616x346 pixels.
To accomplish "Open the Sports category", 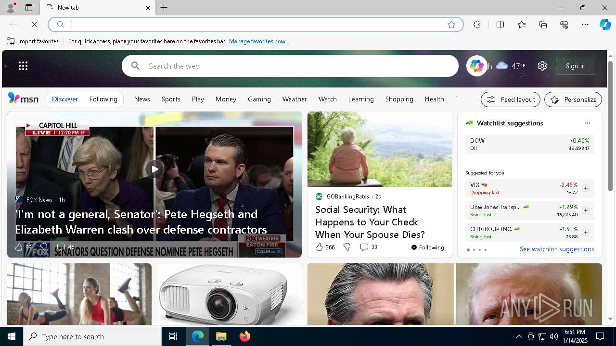I will (x=171, y=99).
